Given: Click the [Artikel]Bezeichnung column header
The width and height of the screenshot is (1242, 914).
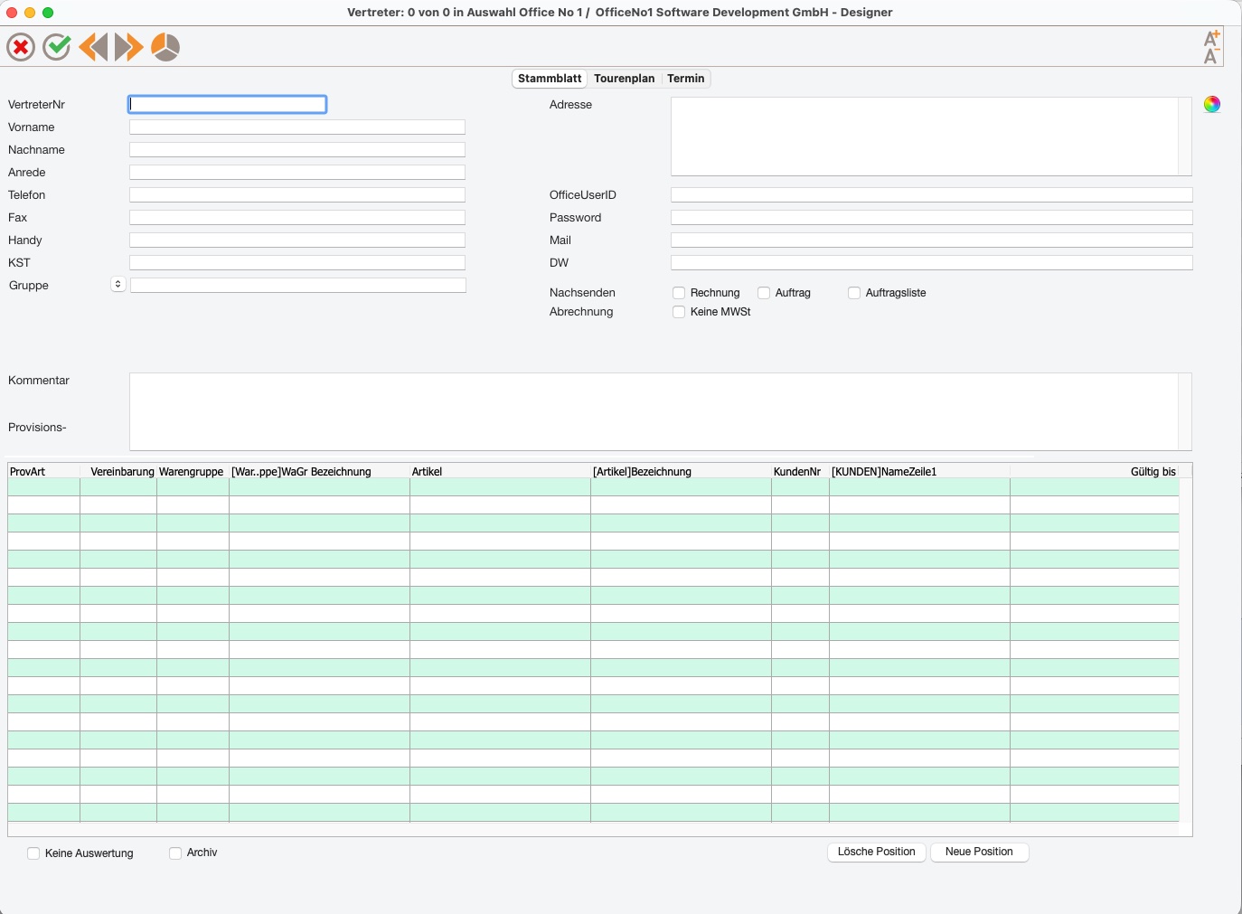Looking at the screenshot, I should click(x=681, y=471).
